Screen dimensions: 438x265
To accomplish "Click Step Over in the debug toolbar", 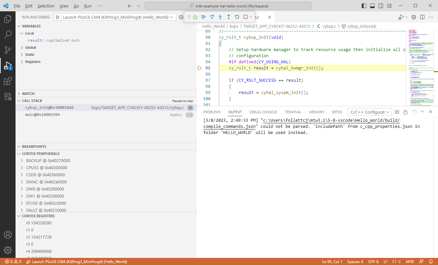I will pos(212,17).
